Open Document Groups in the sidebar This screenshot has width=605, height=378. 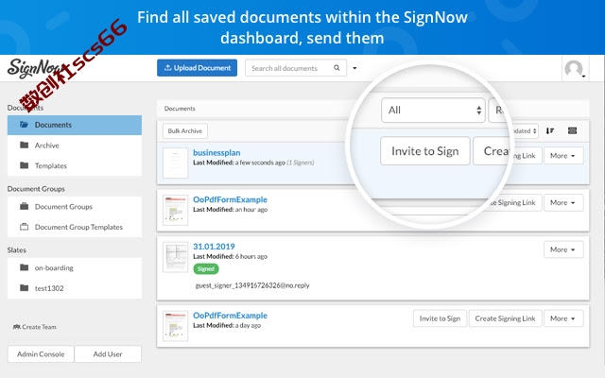(75, 207)
